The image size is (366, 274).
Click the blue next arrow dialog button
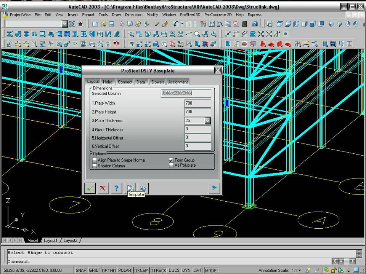tap(214, 188)
